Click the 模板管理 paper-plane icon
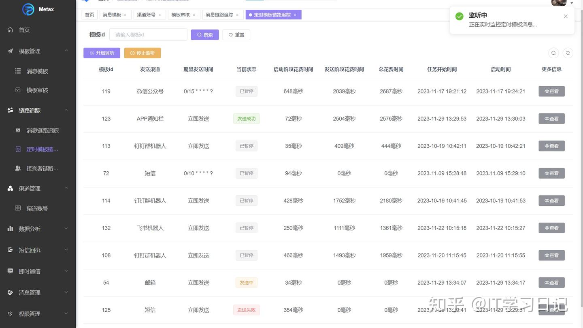The image size is (583, 328). click(11, 51)
